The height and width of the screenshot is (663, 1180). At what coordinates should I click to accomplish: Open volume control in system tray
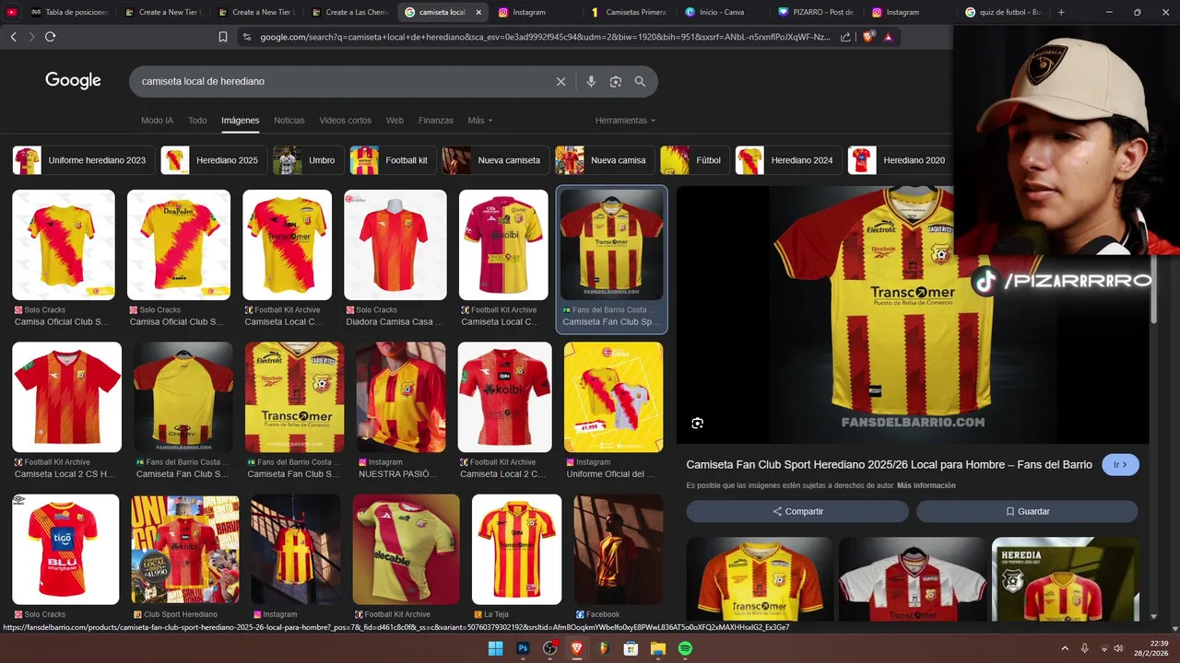click(x=1118, y=648)
